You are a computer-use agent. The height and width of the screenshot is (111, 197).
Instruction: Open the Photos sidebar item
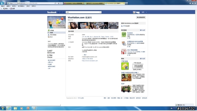point(50,37)
